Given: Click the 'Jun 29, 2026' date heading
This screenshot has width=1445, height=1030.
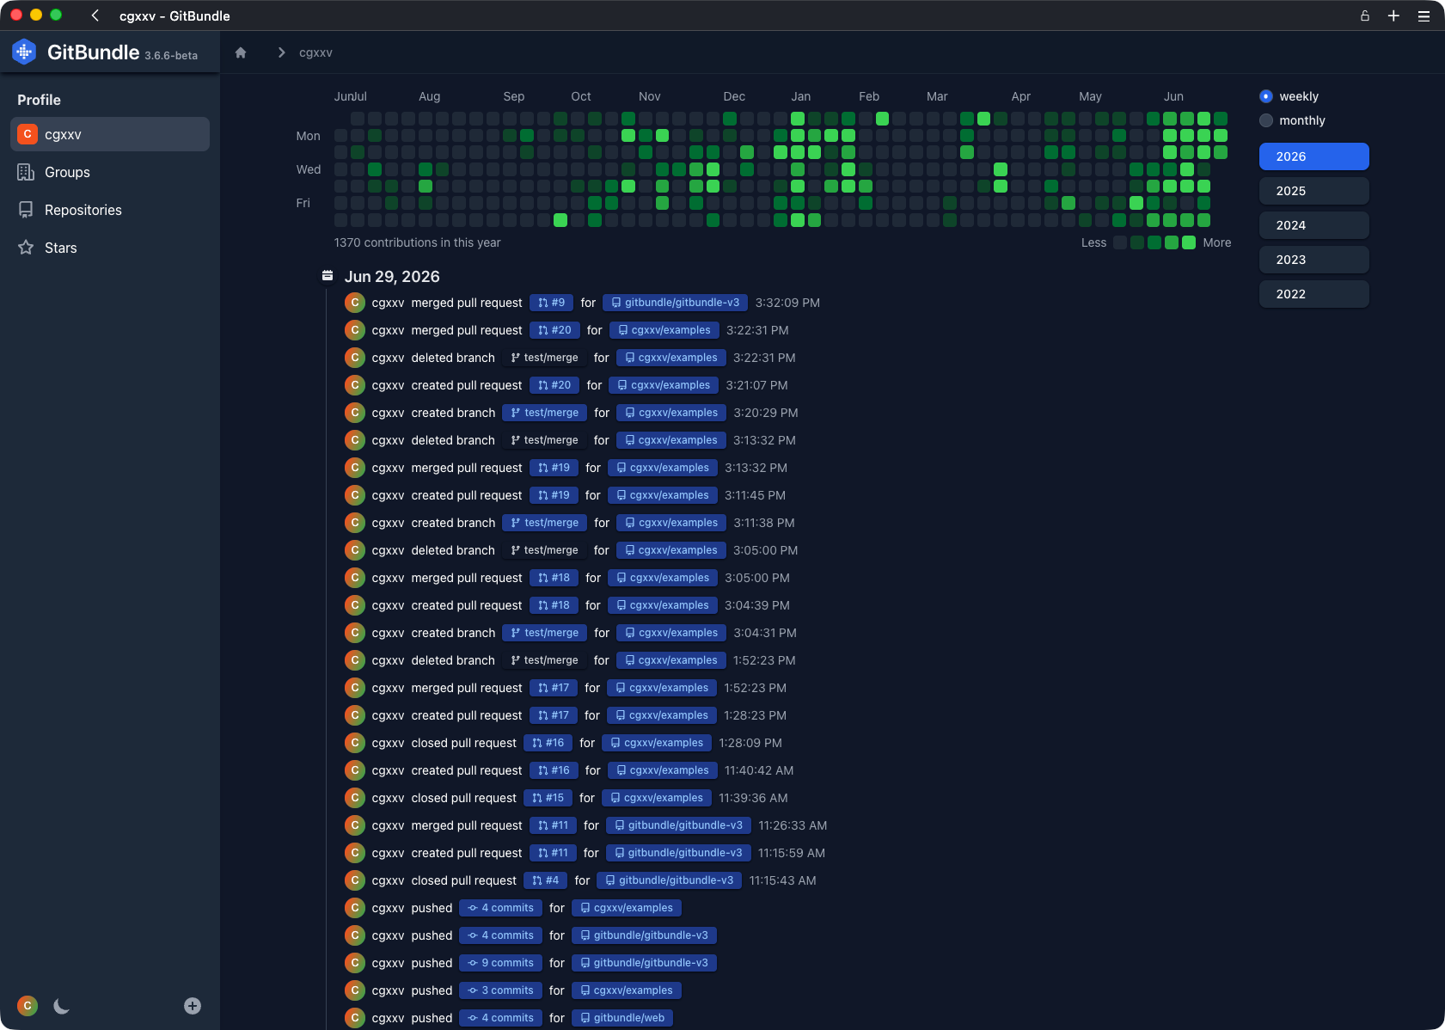Looking at the screenshot, I should pos(392,276).
